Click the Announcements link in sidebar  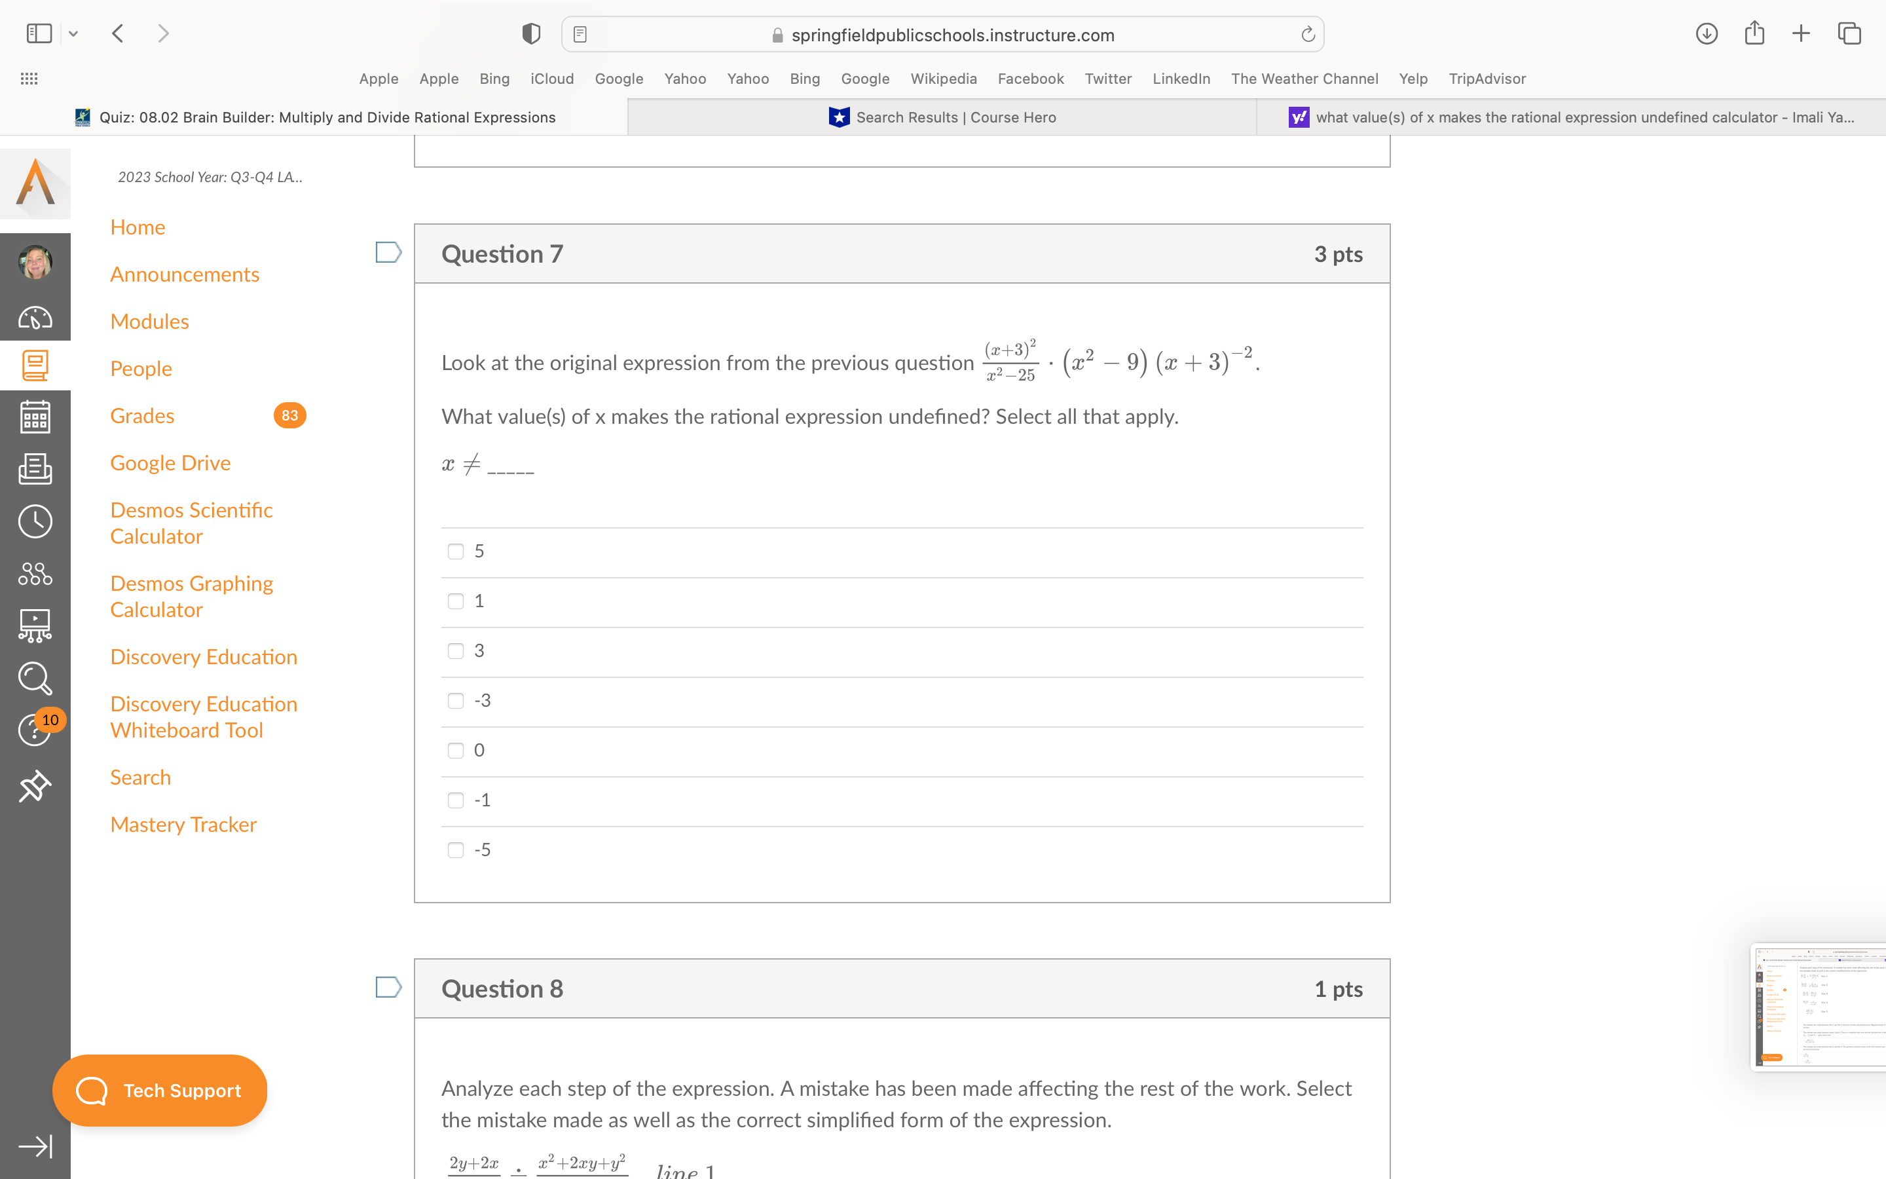tap(183, 273)
